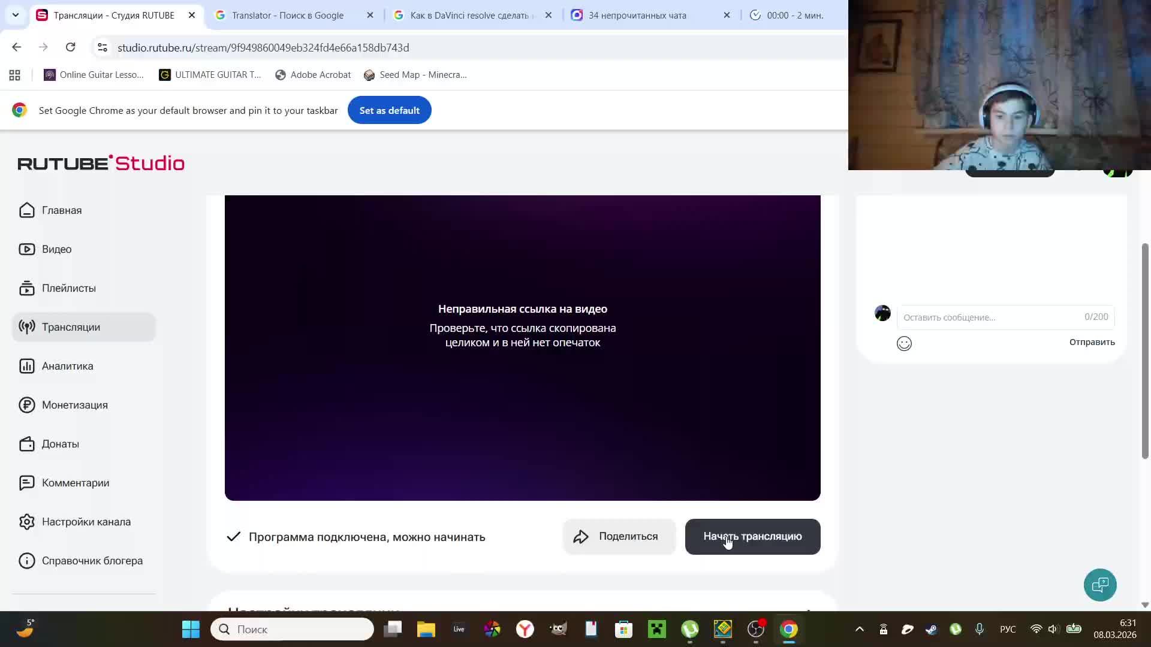The image size is (1151, 647).
Task: Open Аналитика page
Action: [67, 366]
